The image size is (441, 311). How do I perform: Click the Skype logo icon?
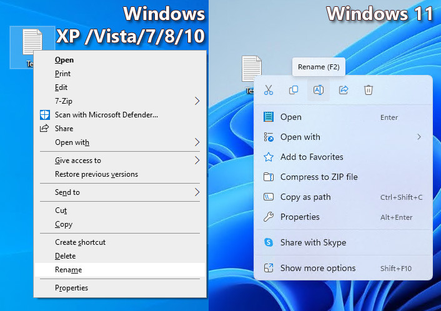pos(269,242)
